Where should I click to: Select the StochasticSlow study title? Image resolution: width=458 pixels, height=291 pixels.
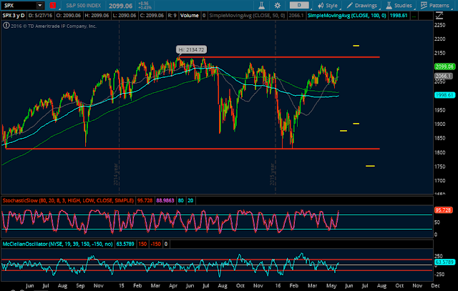[68, 200]
